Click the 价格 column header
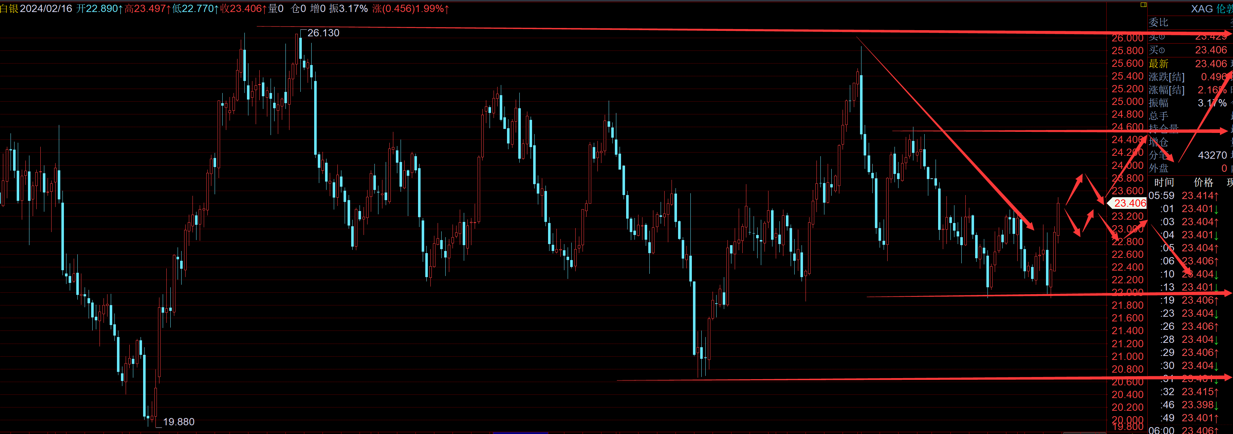Screen dimensions: 1233x434 tap(1203, 182)
